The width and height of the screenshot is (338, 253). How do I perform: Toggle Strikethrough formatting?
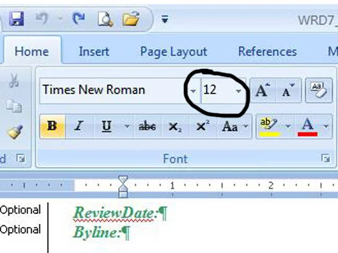(x=147, y=126)
